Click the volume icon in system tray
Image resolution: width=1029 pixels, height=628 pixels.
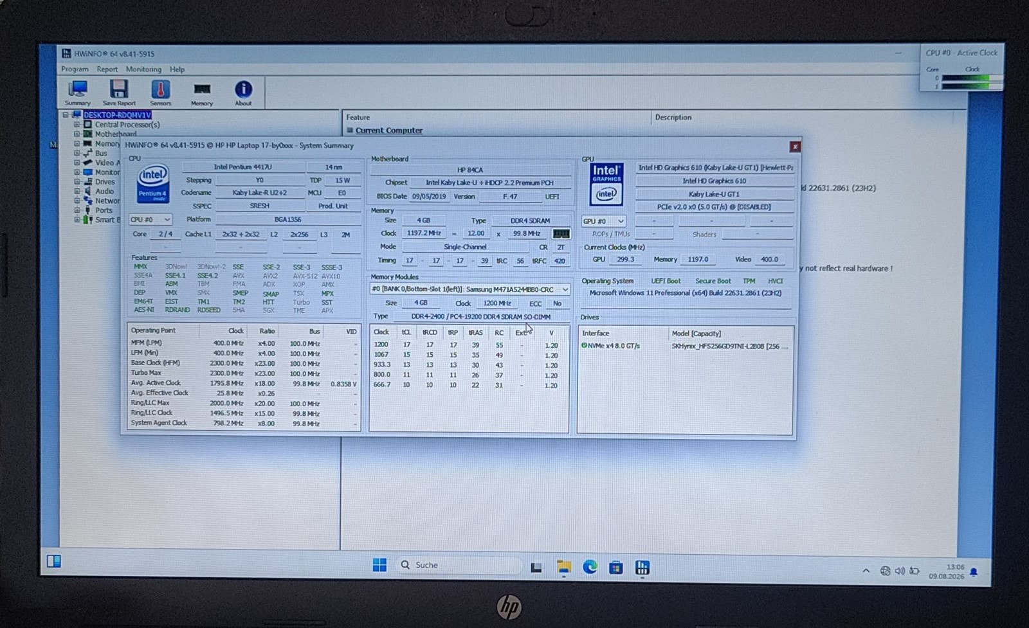click(900, 571)
